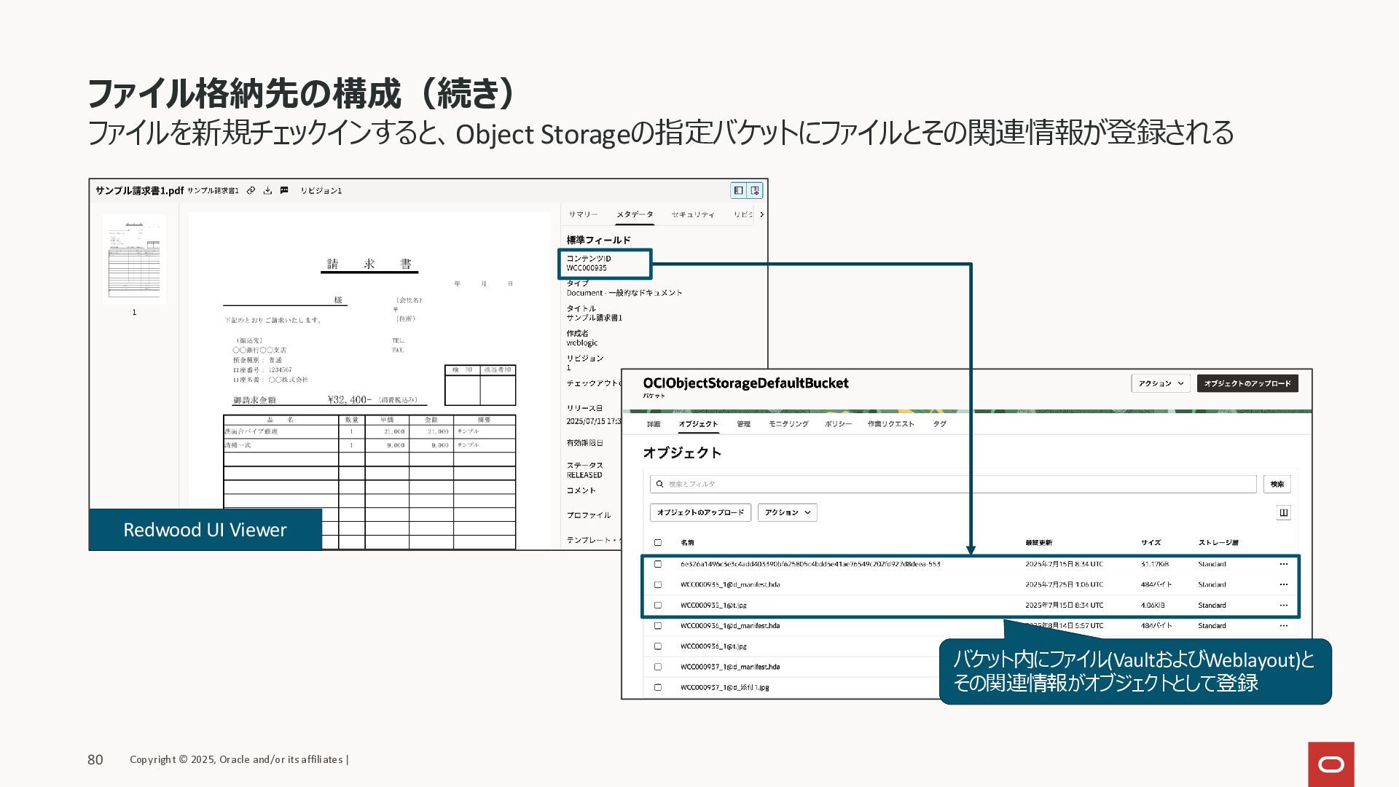This screenshot has height=787, width=1399.
Task: Toggle the left thumbnail panel icon
Action: tap(739, 190)
